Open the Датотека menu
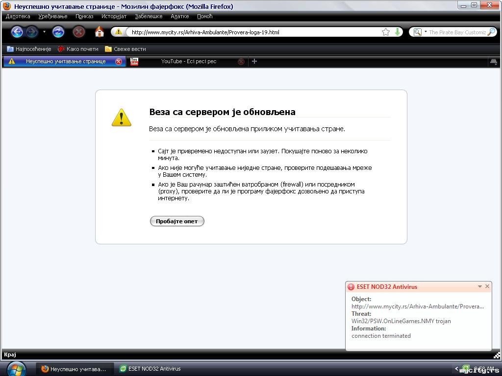Viewport: 502px width, 376px height. (x=18, y=16)
